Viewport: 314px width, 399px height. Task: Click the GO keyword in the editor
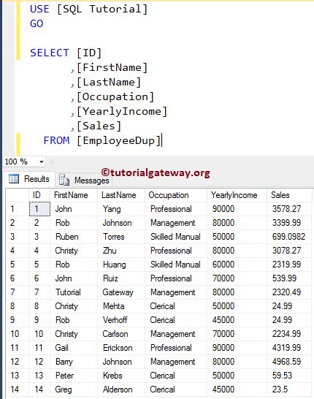pos(37,23)
